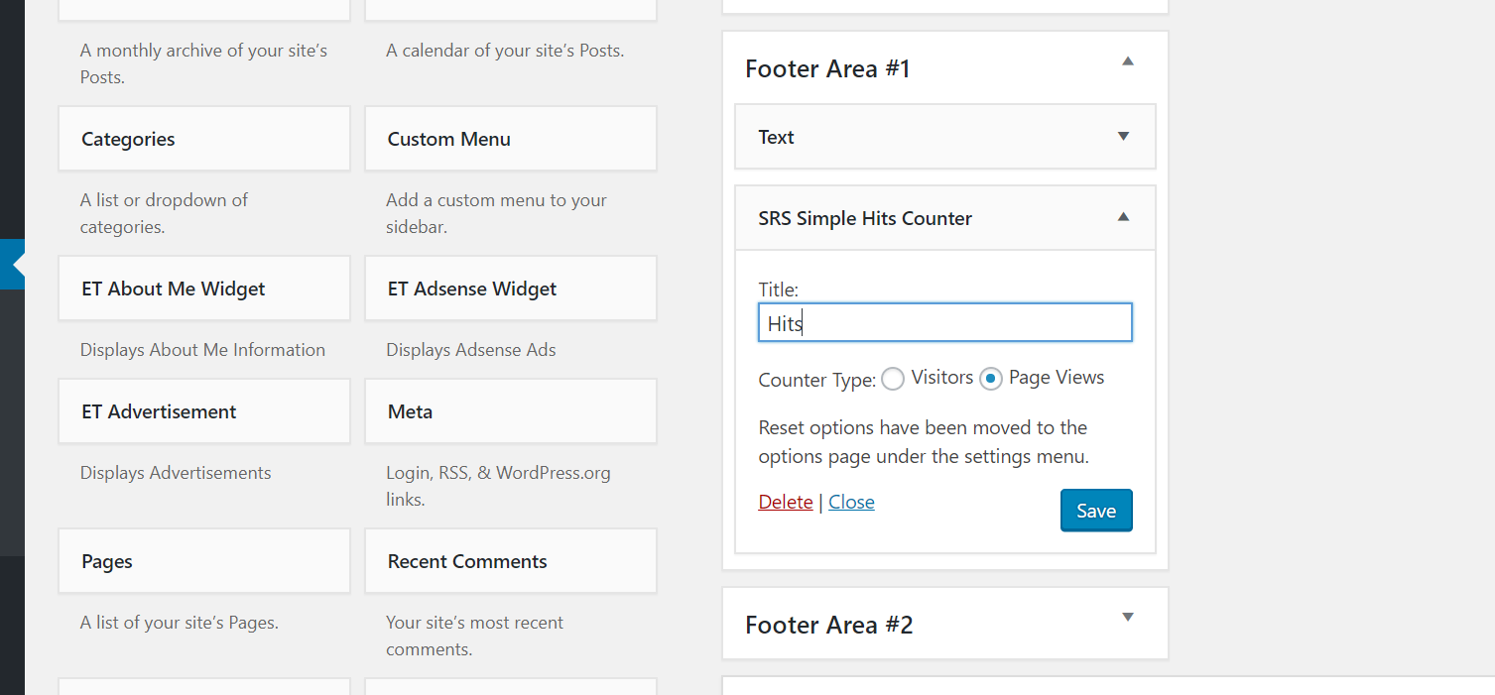Screen dimensions: 1495x695
Task: Choose the ET Adsense Widget
Action: [511, 289]
